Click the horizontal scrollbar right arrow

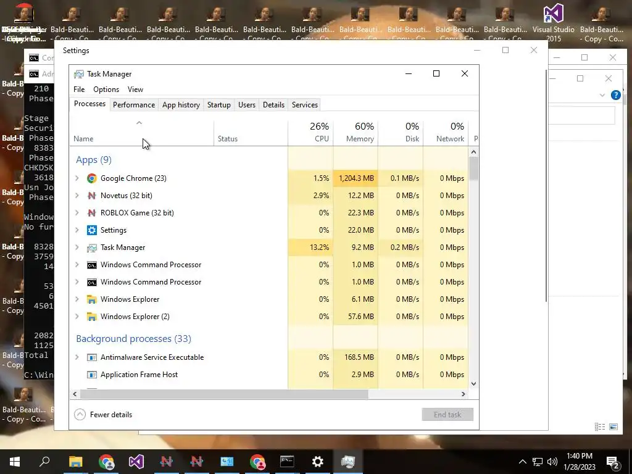pyautogui.click(x=463, y=394)
